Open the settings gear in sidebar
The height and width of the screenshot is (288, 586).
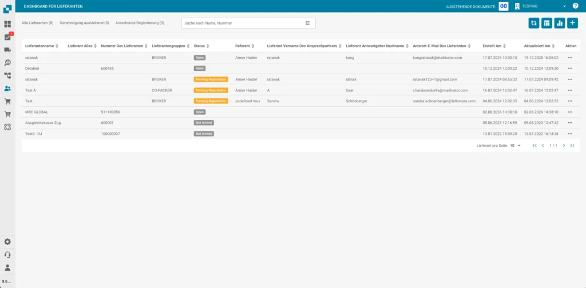7,242
